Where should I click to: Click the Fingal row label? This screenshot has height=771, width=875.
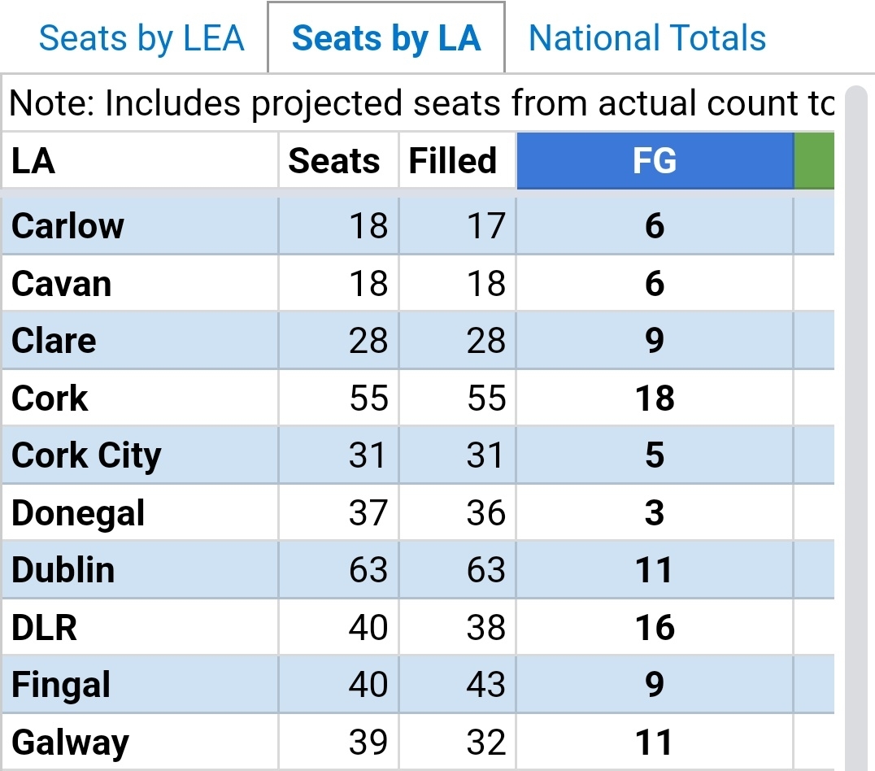(x=61, y=685)
